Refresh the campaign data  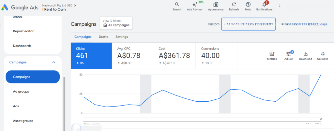[x=234, y=5]
